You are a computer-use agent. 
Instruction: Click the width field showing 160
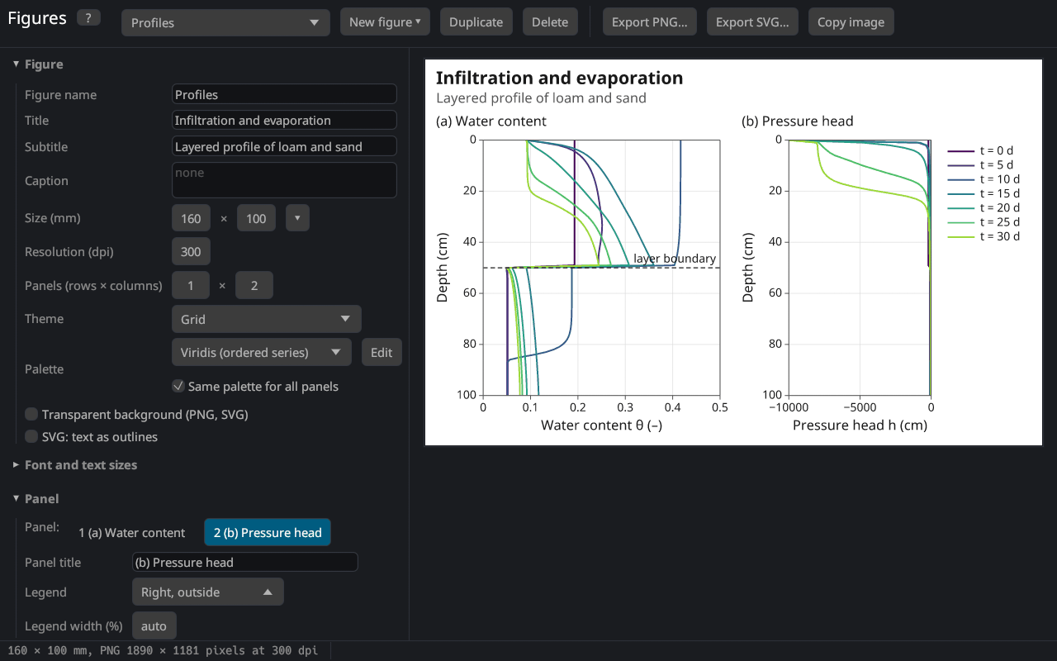[191, 218]
